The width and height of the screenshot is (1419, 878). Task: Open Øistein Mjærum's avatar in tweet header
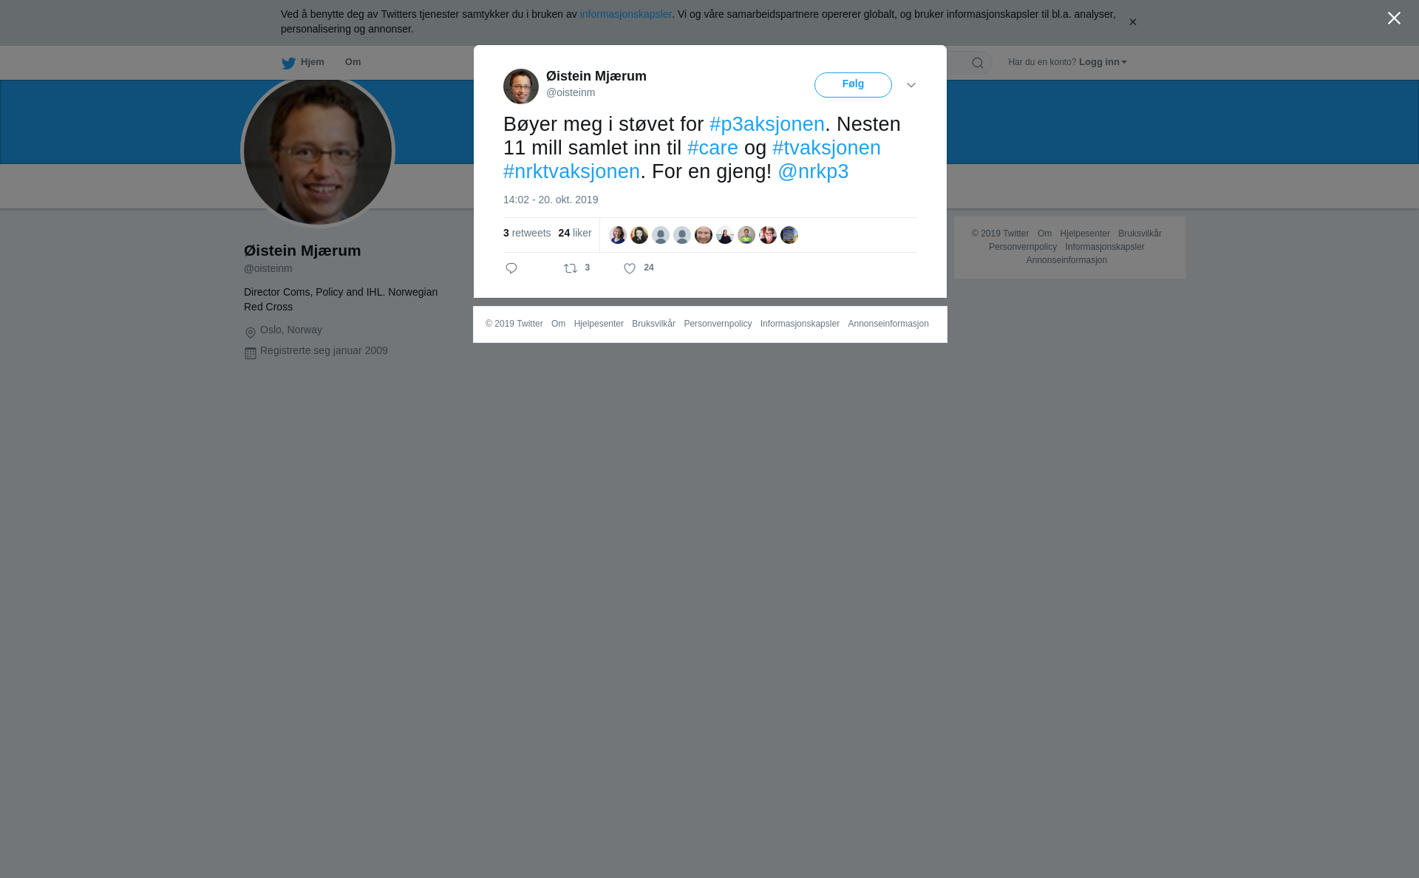(x=521, y=86)
